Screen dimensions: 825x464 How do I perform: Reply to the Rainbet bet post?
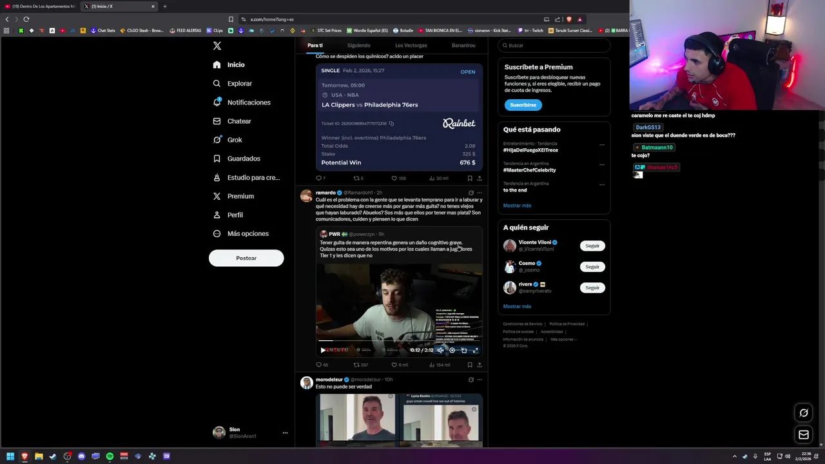(318, 179)
